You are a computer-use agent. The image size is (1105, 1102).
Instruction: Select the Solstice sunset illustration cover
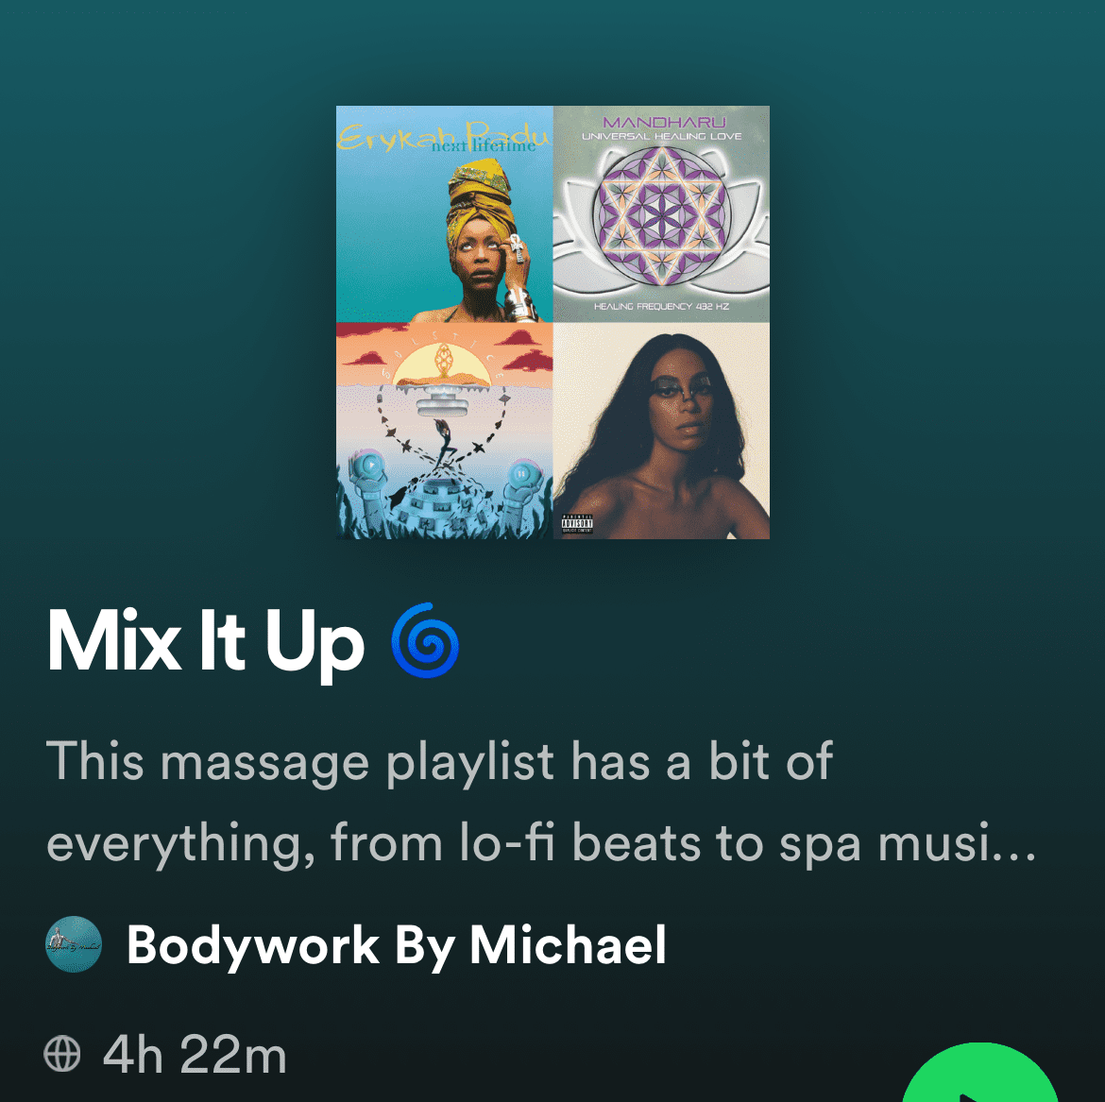[x=445, y=431]
